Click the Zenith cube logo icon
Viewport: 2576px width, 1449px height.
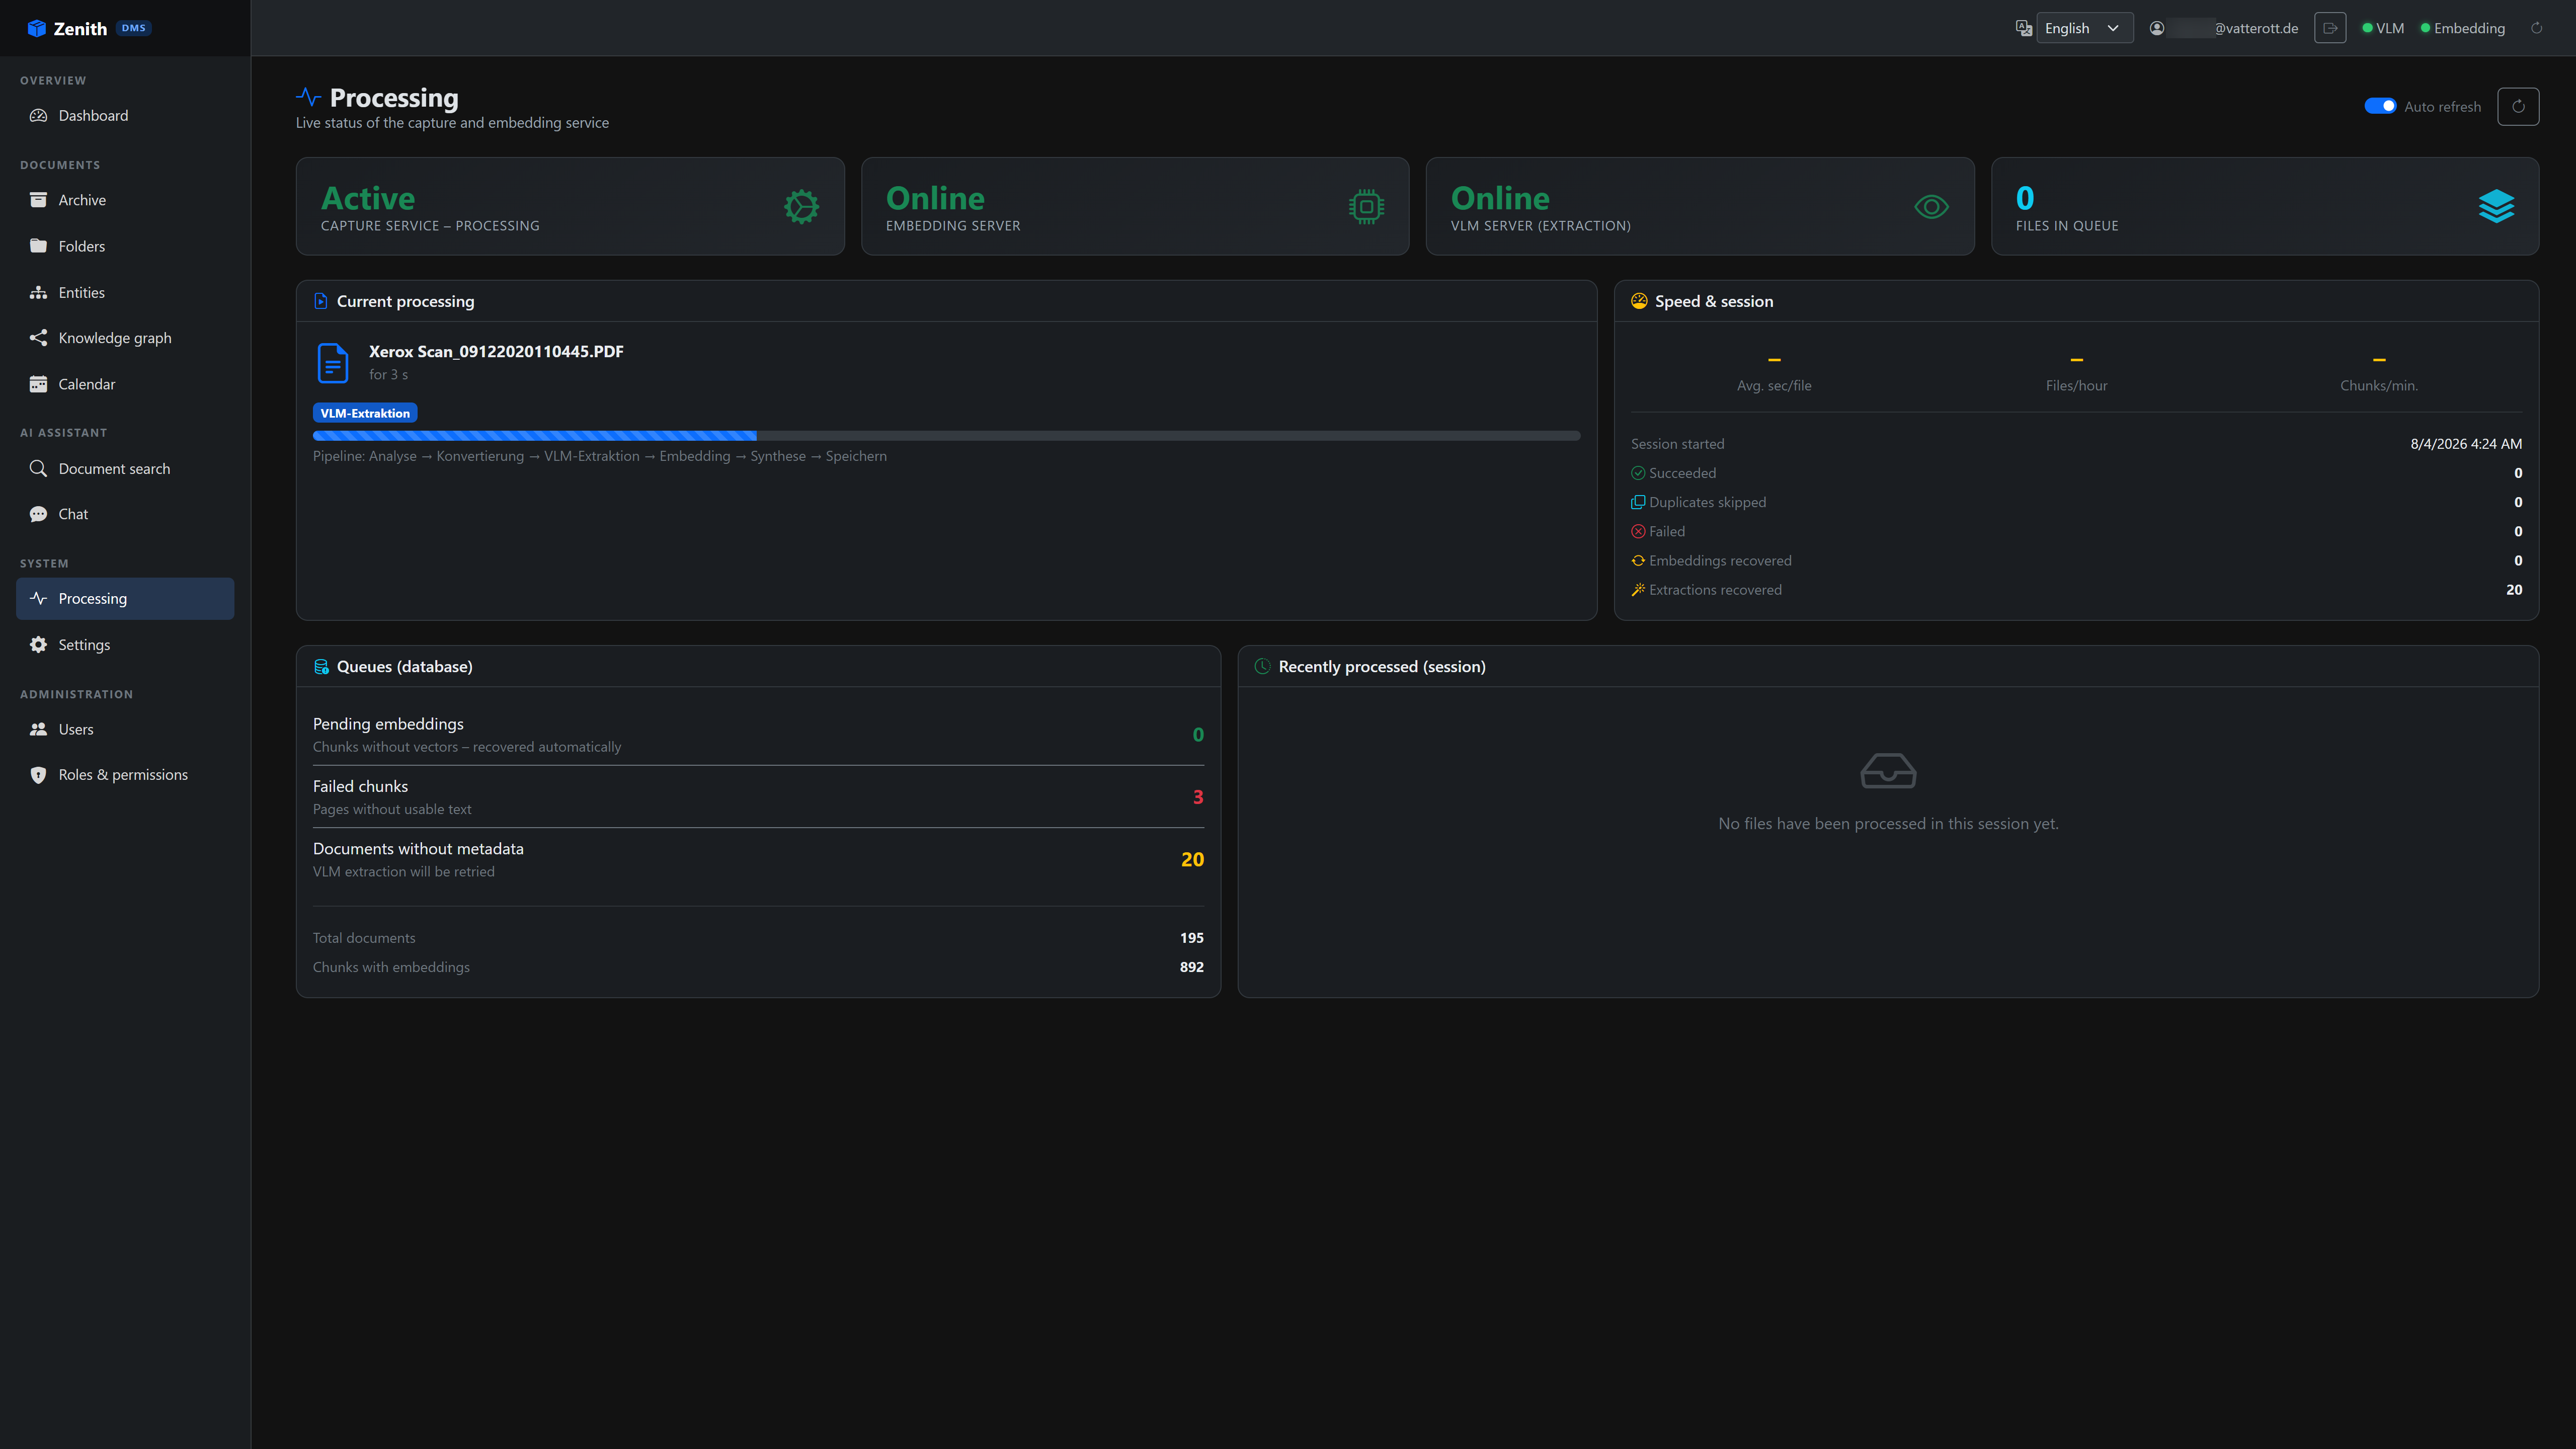pyautogui.click(x=37, y=28)
